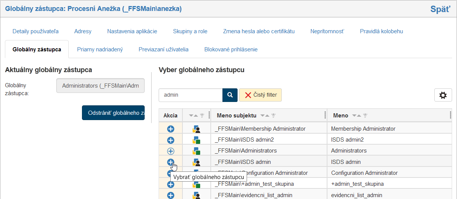Screen dimensions: 457x199
Task: Switch to Priamy nadriadený tab
Action: tap(100, 49)
